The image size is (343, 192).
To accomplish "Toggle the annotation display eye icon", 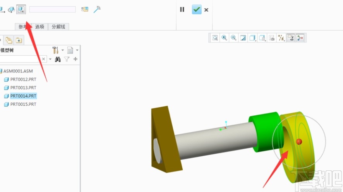I will pyautogui.click(x=291, y=38).
